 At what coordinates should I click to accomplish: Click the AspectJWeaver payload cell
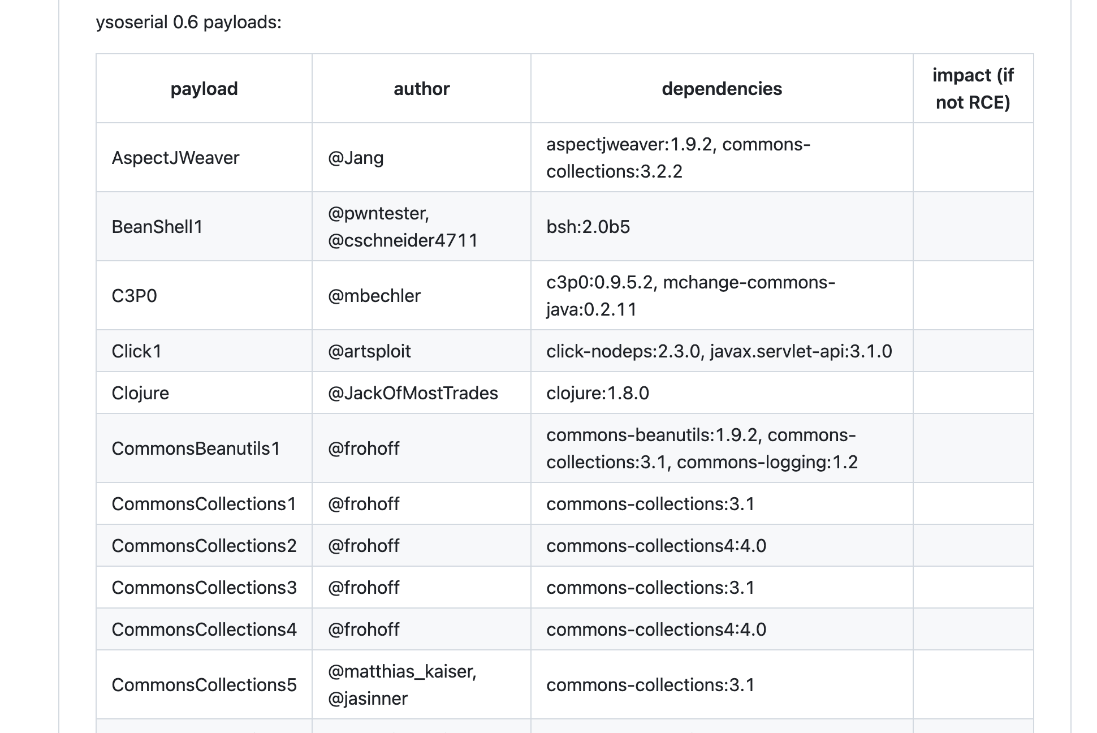coord(175,158)
